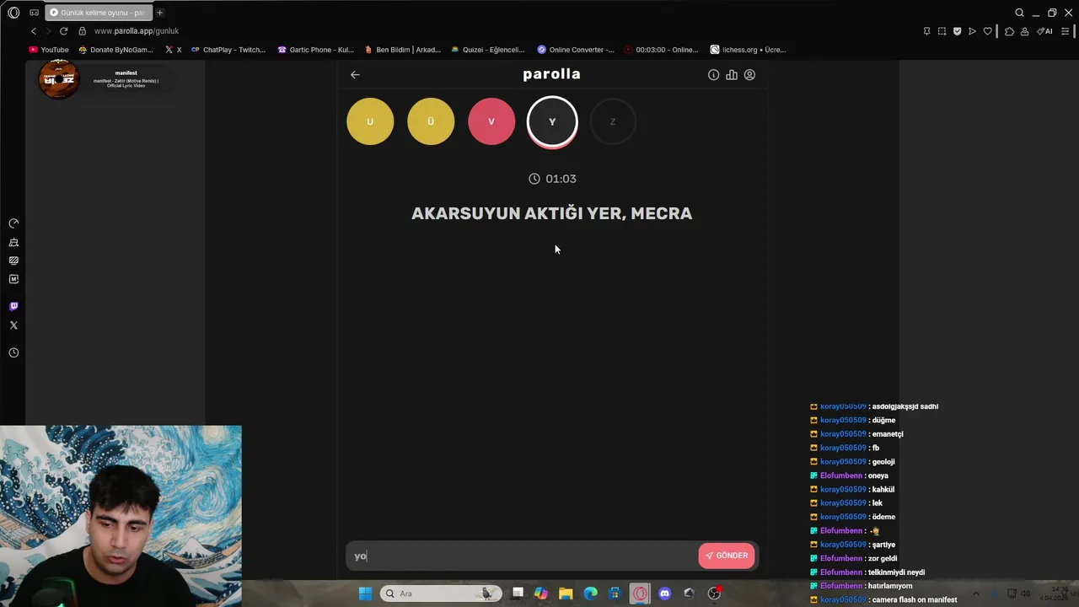Click the Opera logo menu icon
The width and height of the screenshot is (1079, 607).
tap(13, 13)
